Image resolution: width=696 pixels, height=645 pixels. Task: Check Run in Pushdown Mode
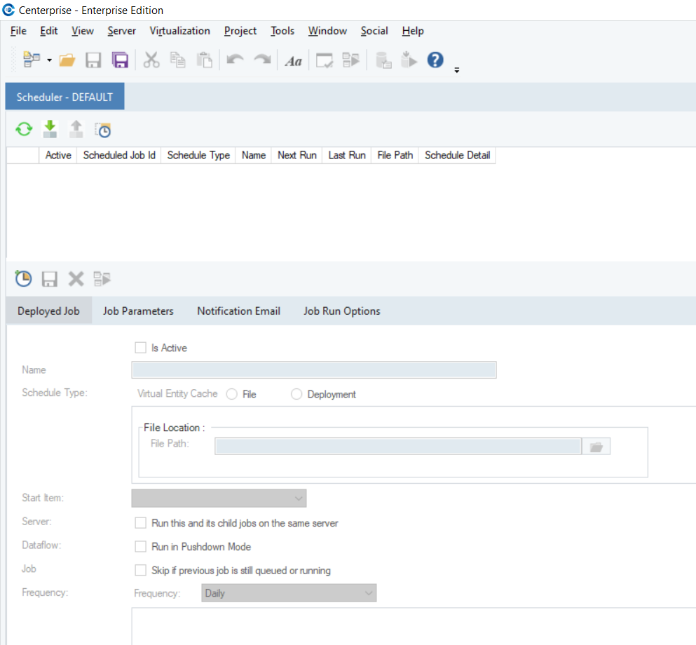[x=139, y=547]
